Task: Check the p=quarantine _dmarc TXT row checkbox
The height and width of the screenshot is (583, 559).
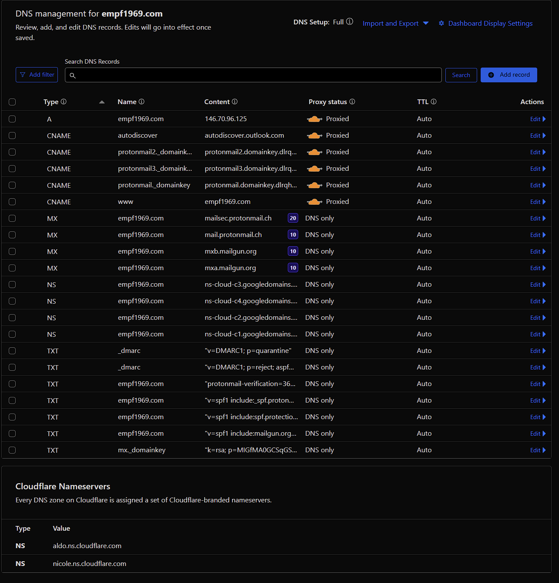Action: click(12, 351)
